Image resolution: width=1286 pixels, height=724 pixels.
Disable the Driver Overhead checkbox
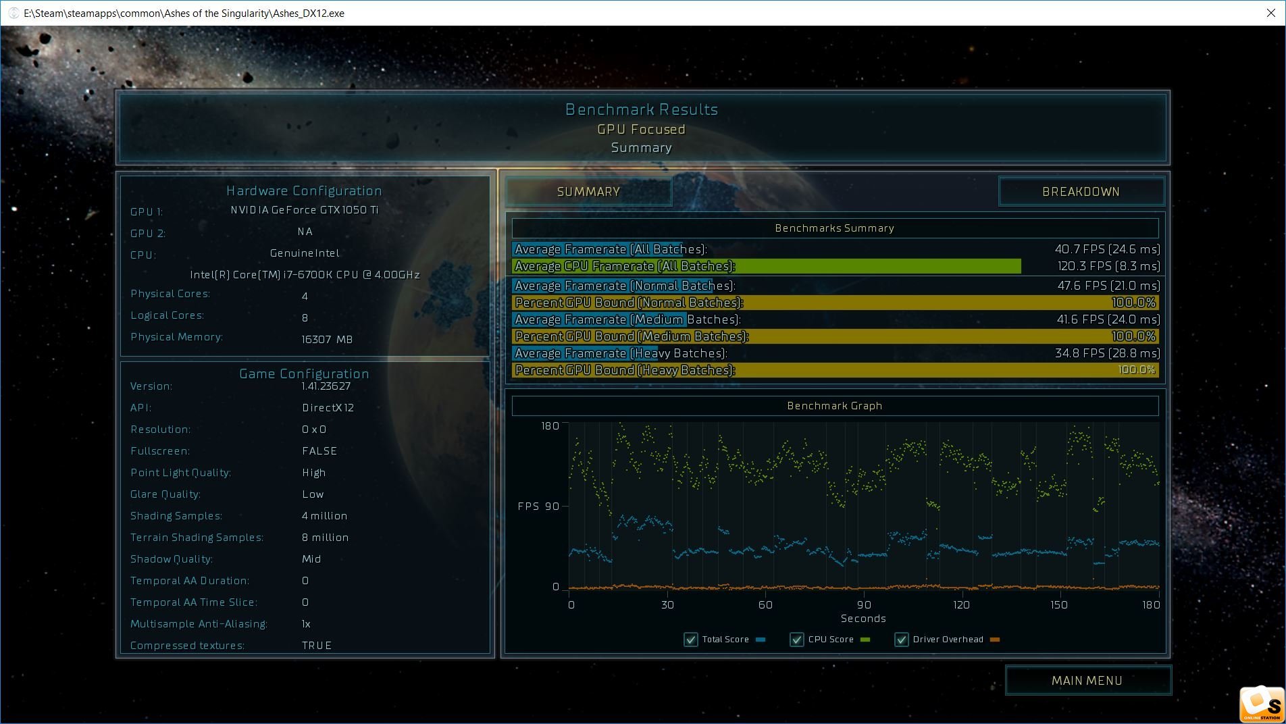click(x=901, y=640)
